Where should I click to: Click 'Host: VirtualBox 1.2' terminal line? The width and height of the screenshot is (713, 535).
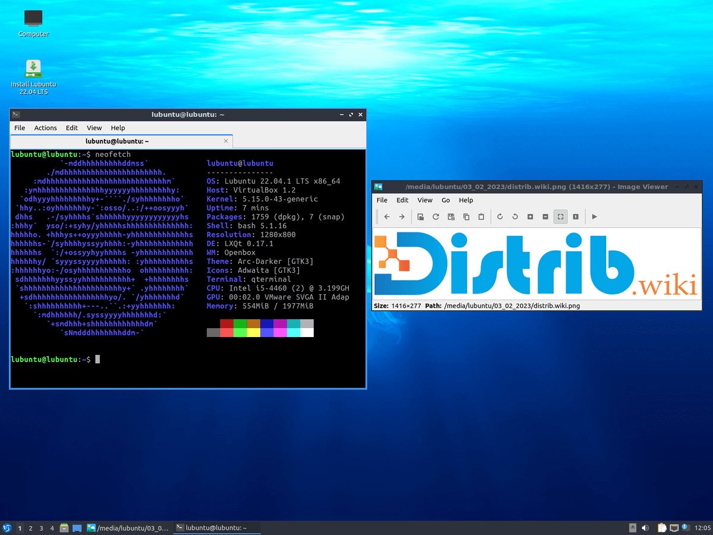coord(251,190)
